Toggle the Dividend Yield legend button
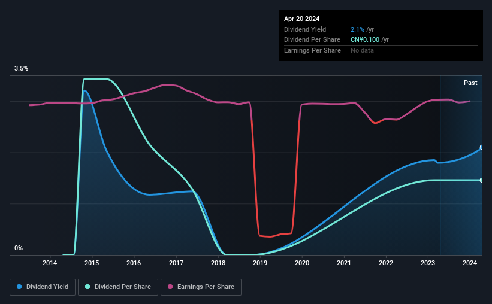This screenshot has height=304, width=492. pyautogui.click(x=43, y=287)
